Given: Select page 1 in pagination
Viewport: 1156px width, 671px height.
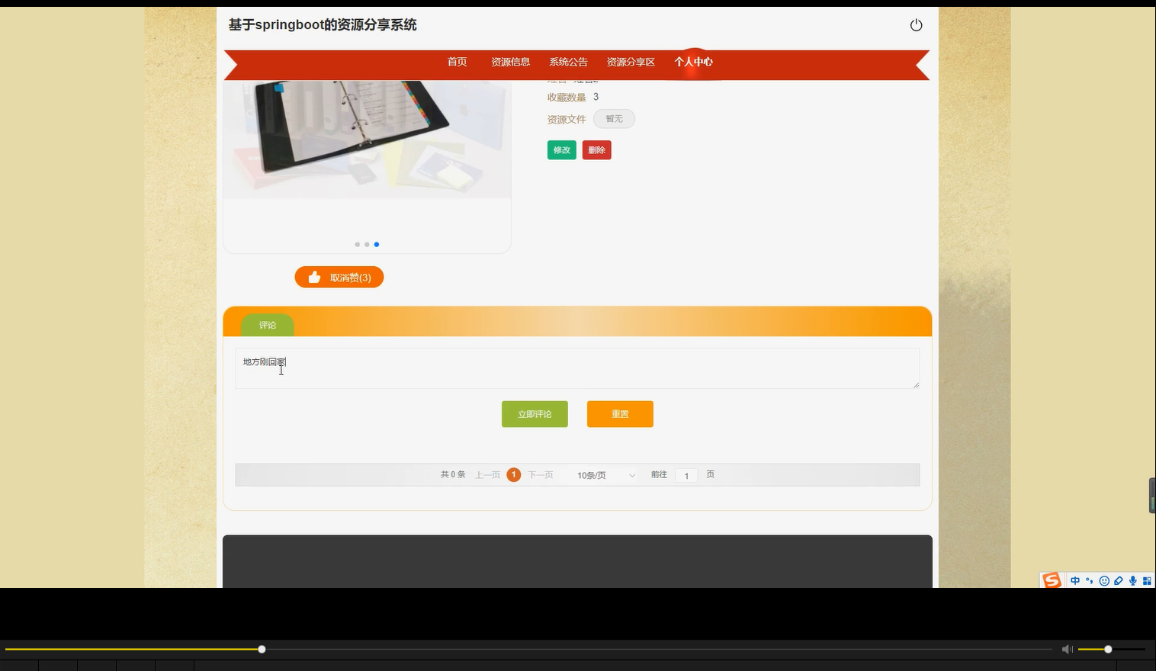Looking at the screenshot, I should point(514,474).
